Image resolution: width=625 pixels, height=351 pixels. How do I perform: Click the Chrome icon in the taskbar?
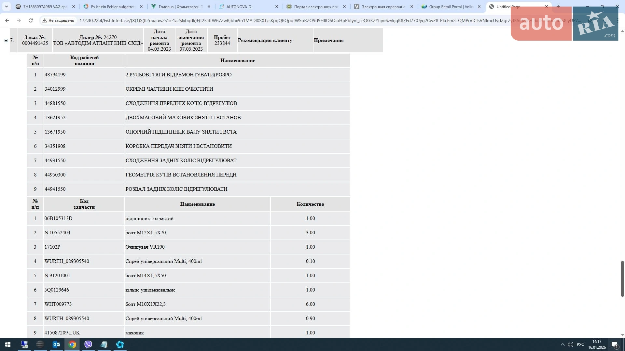tap(72, 344)
